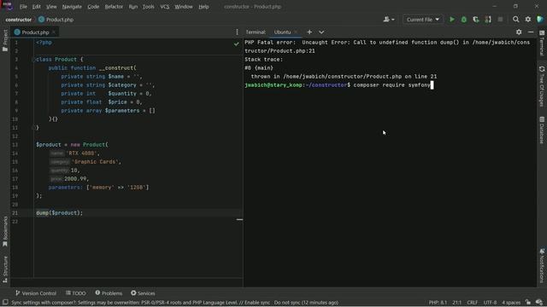Toggle the read-only lock icon in status bar
547x307 pixels.
click(x=528, y=303)
